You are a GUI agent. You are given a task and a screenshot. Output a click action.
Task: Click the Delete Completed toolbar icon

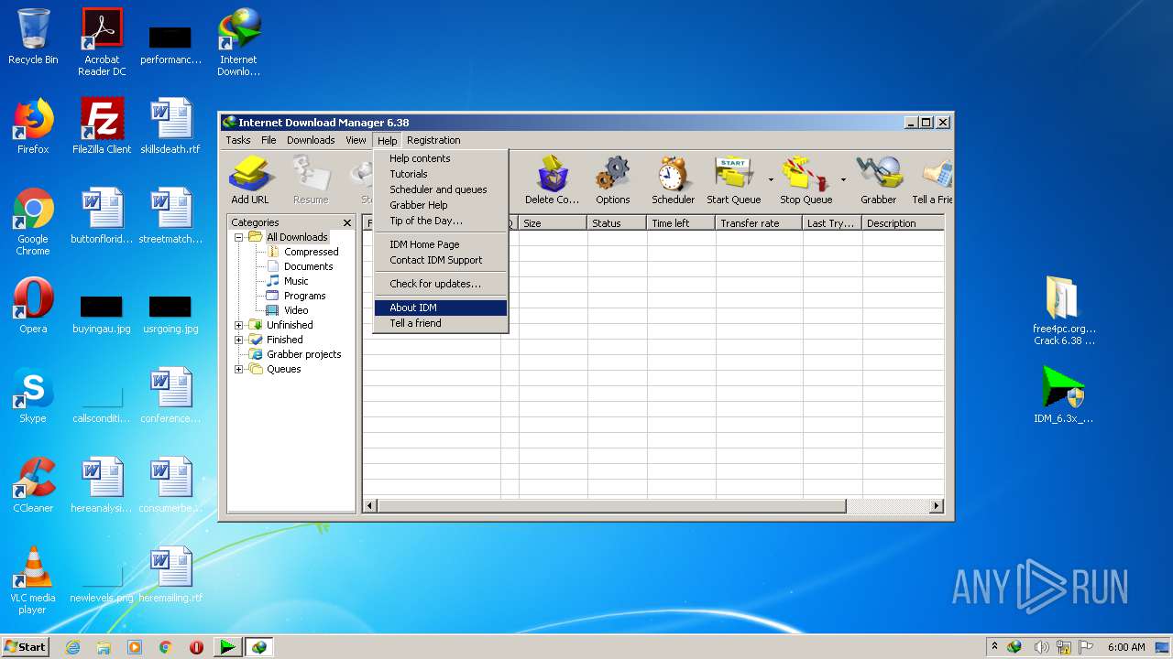(x=552, y=180)
